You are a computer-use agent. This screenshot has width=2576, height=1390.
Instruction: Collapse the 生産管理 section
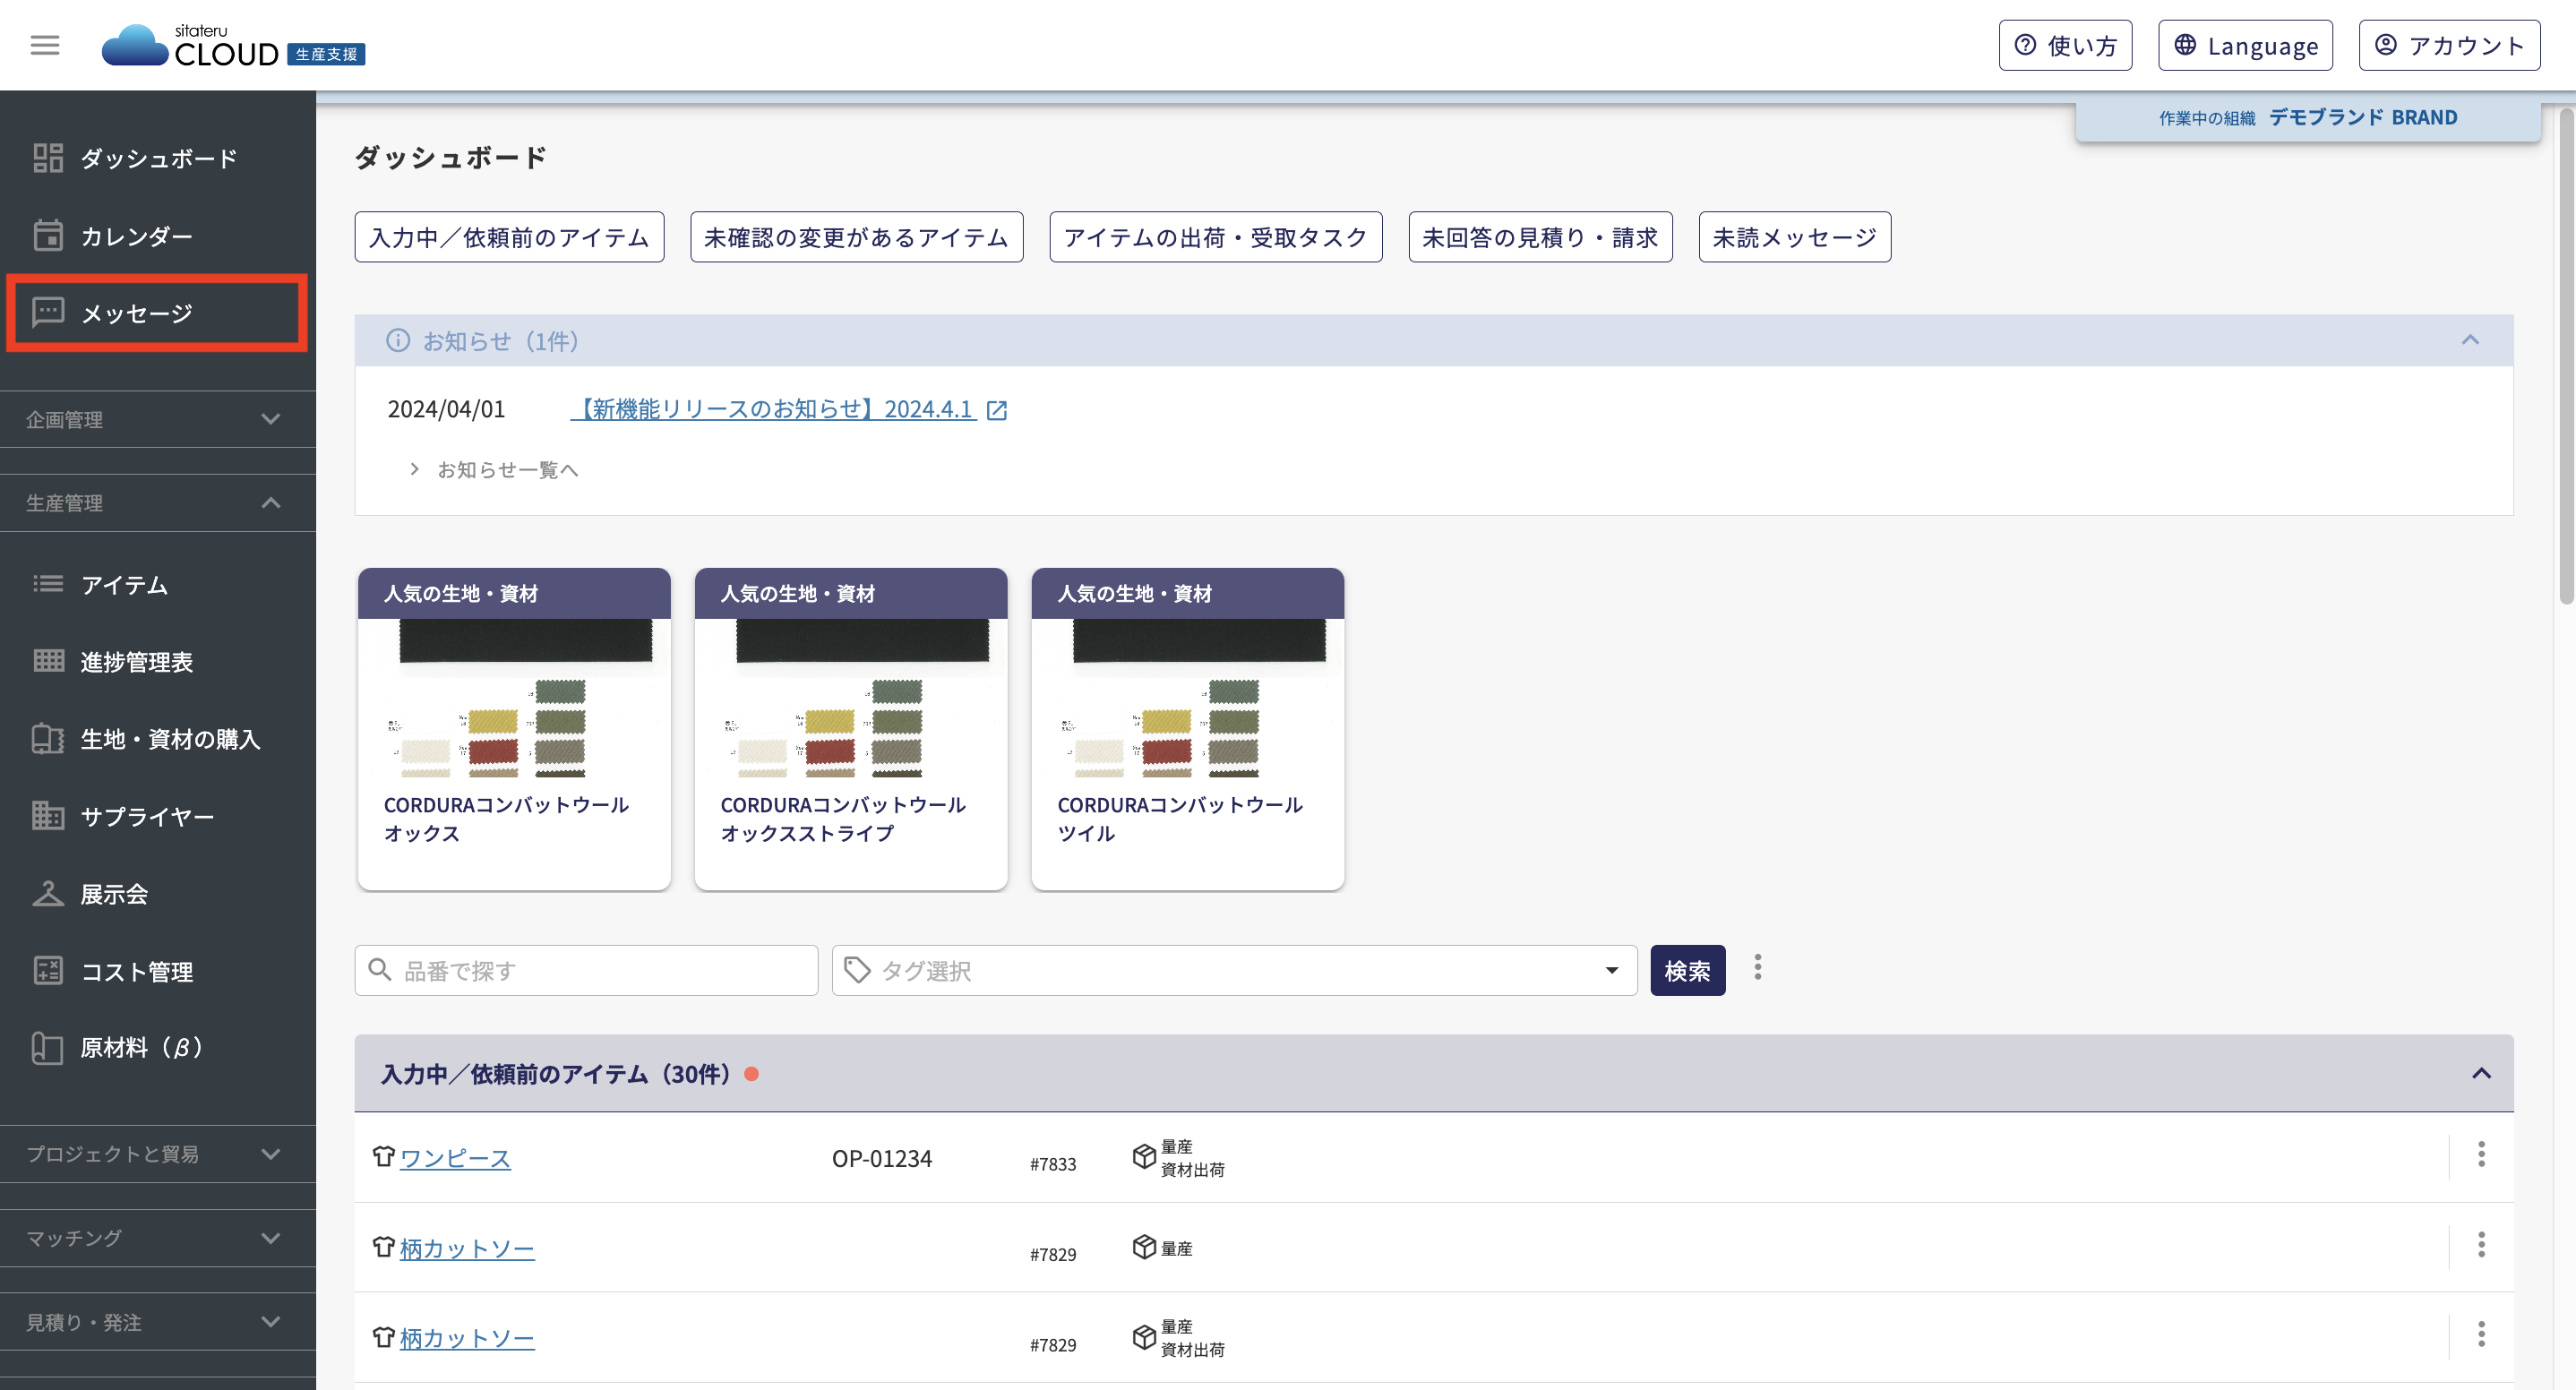(158, 503)
